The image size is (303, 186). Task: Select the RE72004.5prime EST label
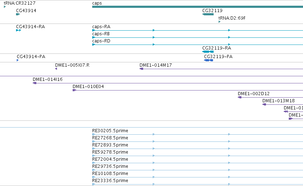[x=110, y=159]
